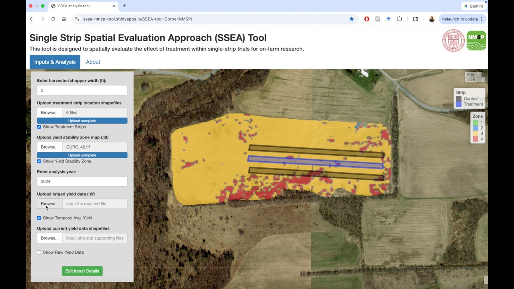Click the blue treatment strip on the map

[x=315, y=162]
